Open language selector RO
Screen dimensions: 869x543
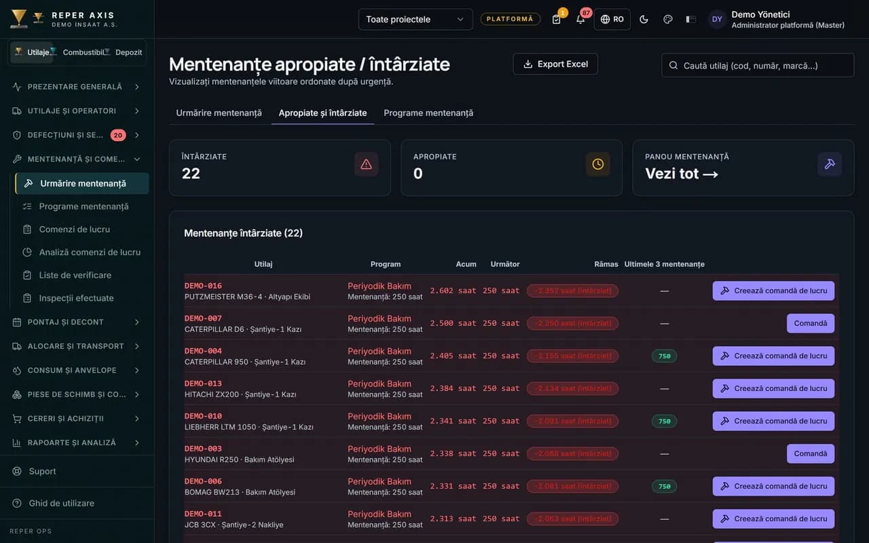(612, 19)
